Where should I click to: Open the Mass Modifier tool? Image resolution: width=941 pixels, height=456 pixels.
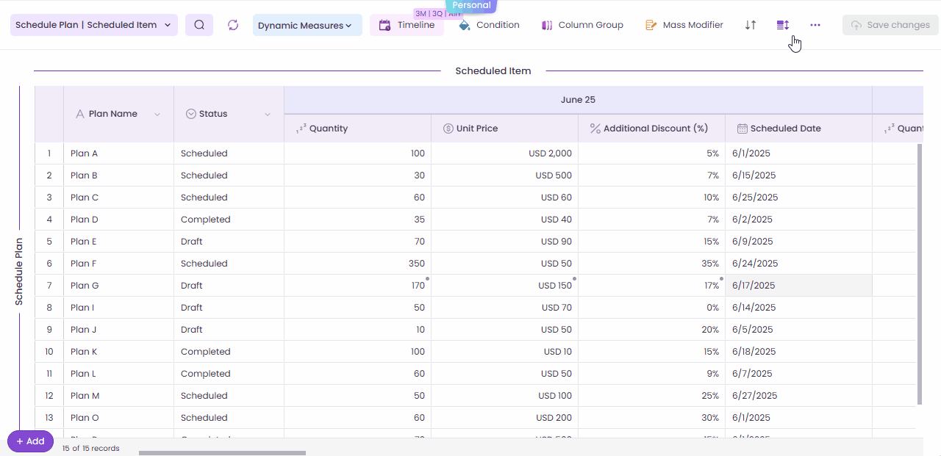click(x=684, y=25)
